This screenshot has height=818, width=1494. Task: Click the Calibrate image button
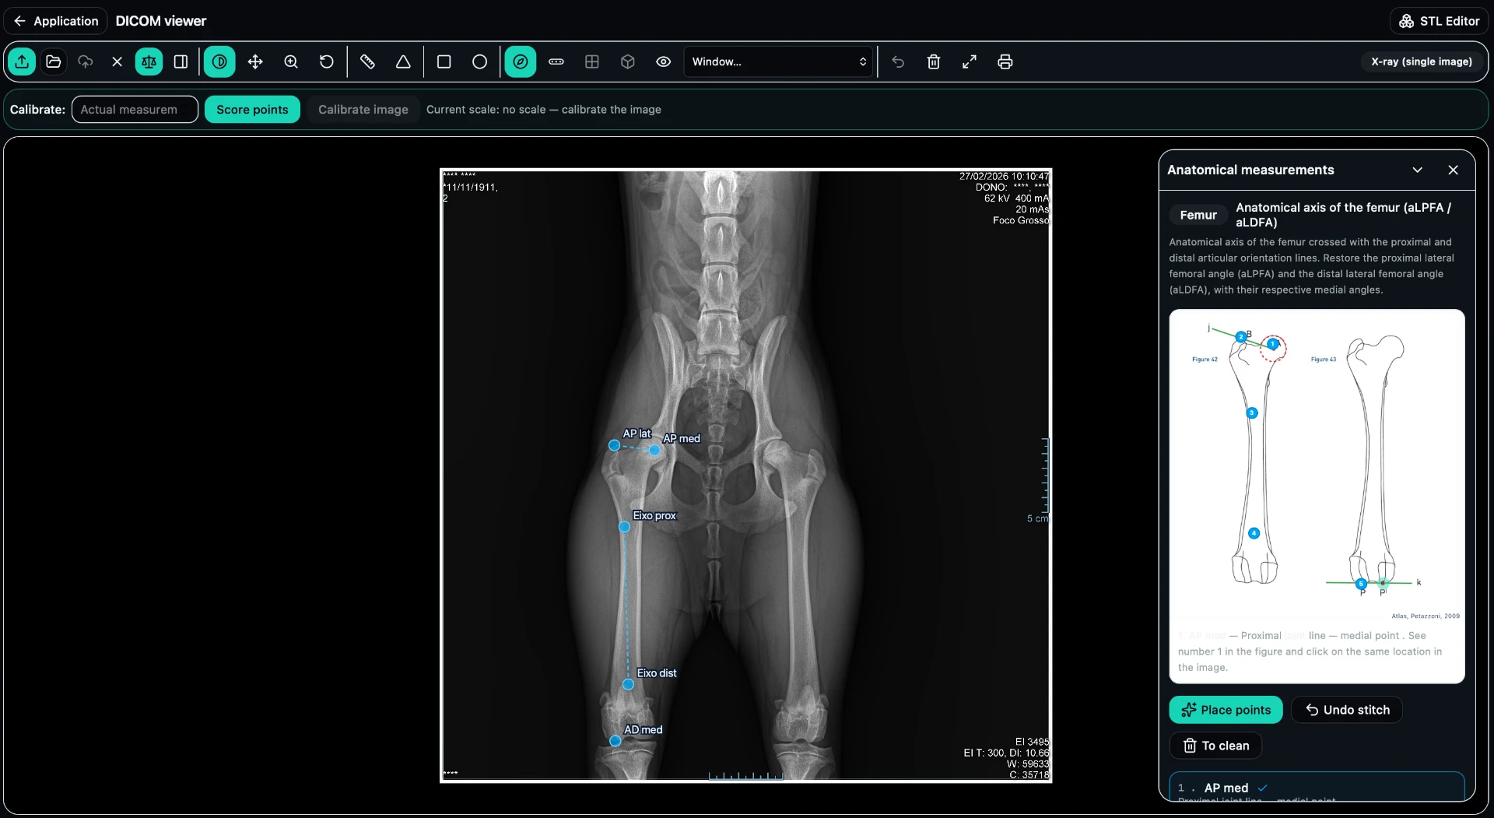click(363, 110)
